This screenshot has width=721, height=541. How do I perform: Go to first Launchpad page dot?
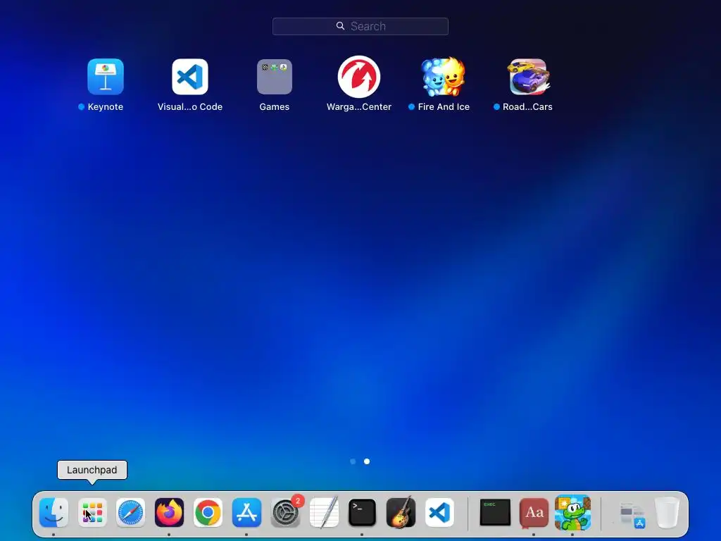pos(353,461)
